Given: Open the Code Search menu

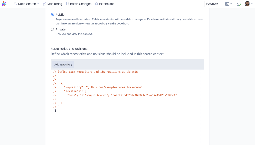Looking at the screenshot, I should (x=26, y=4).
